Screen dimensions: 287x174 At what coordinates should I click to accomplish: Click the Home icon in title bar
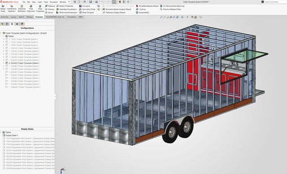click(x=75, y=2)
